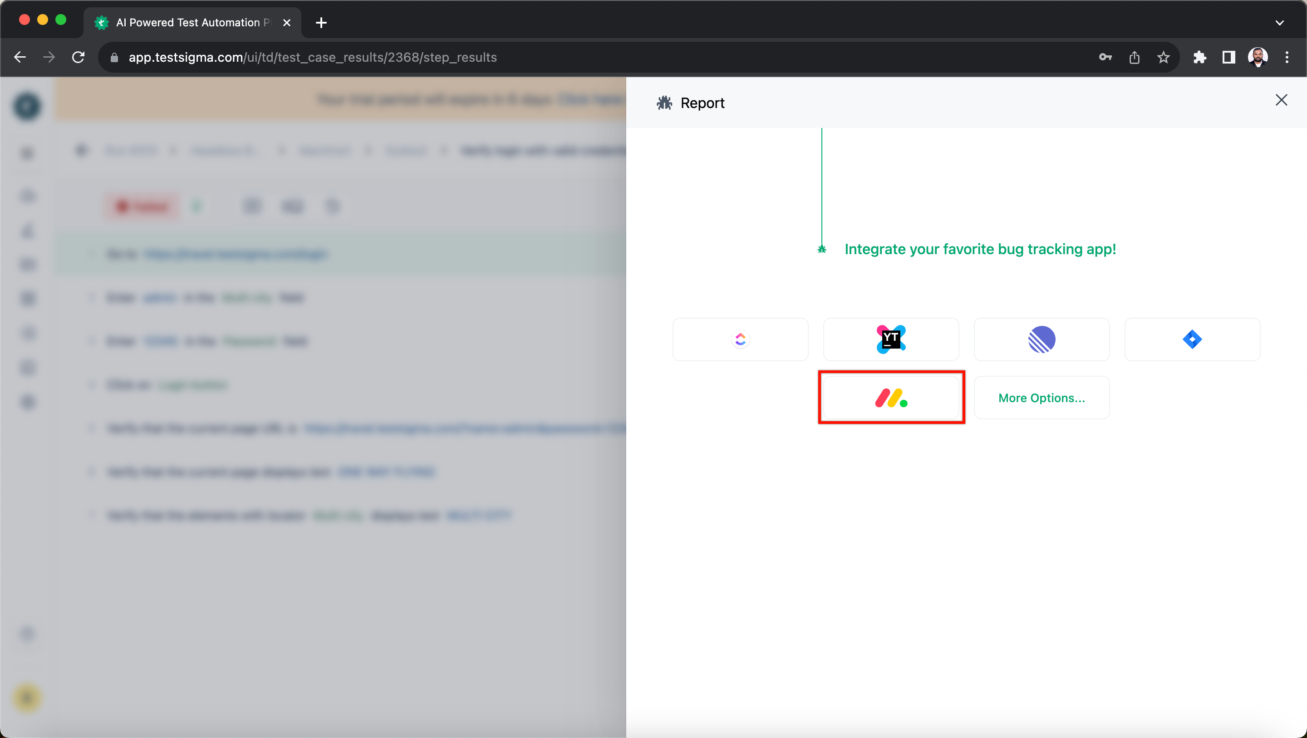This screenshot has width=1307, height=738.
Task: Open the Chrome three-dot menu
Action: [1287, 57]
